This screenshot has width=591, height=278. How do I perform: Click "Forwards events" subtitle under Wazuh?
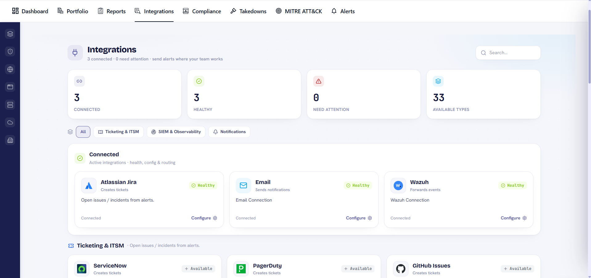[425, 190]
